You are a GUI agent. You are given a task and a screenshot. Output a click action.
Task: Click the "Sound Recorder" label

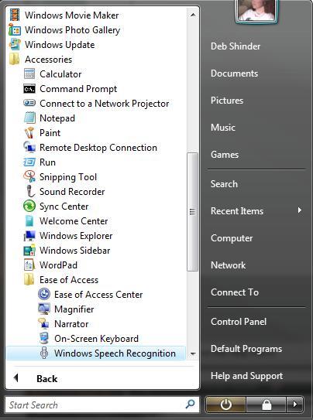point(72,192)
